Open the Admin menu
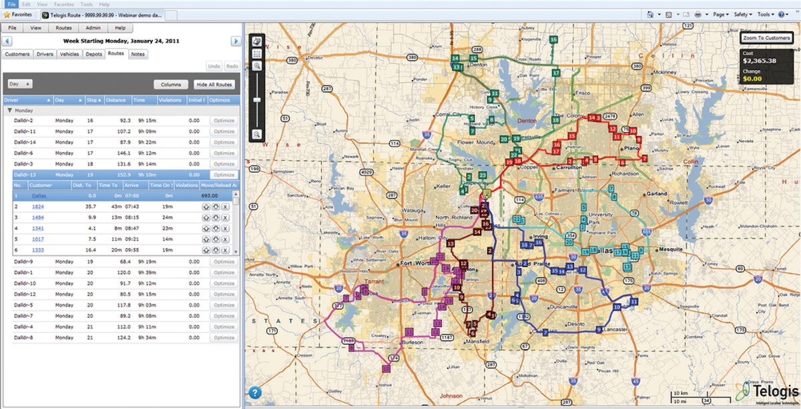Screen dimensions: 801x409 (93, 28)
